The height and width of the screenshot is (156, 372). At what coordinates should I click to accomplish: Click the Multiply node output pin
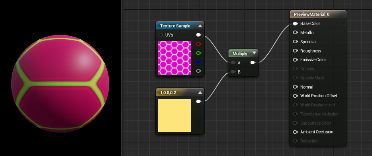coord(253,63)
